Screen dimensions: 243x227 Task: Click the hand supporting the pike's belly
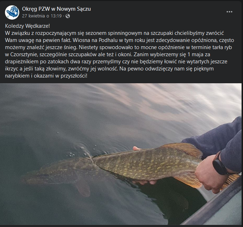coord(145,182)
